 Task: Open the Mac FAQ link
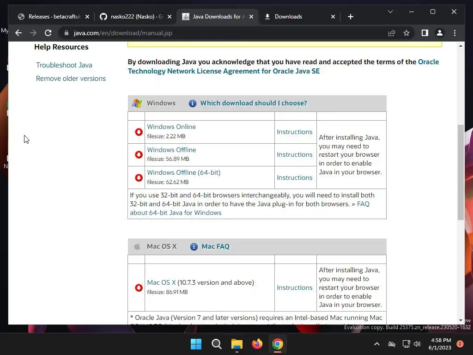(215, 247)
